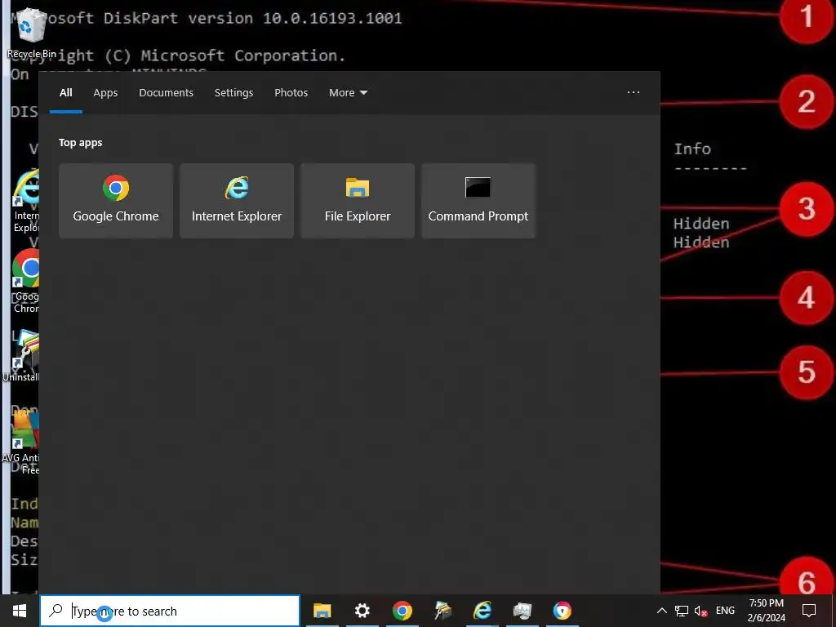Select the Internet Explorer desktop shortcut

(25, 201)
